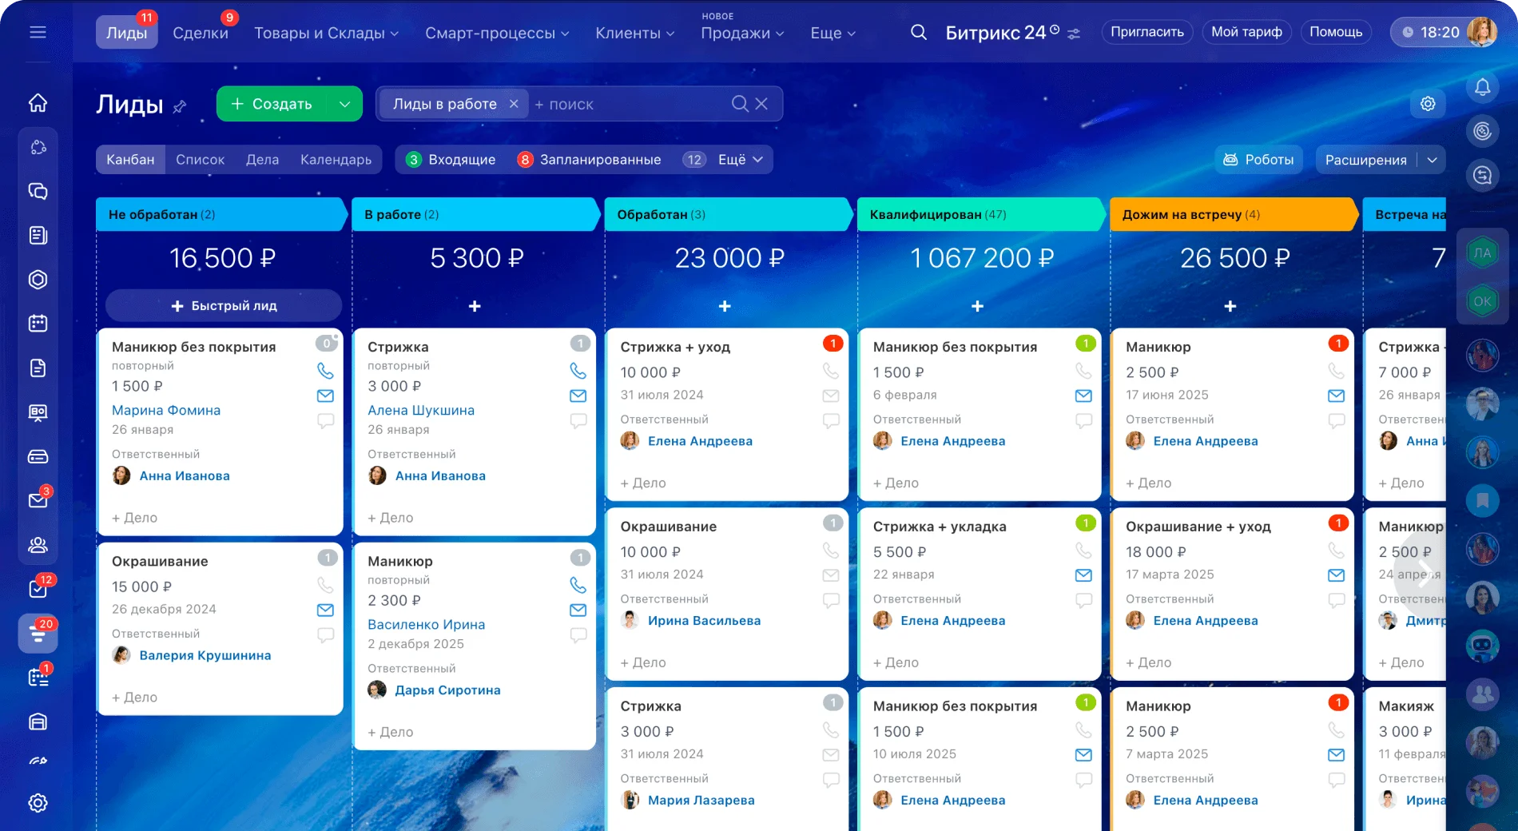Expand the green Создать button dropdown arrow

click(x=345, y=104)
